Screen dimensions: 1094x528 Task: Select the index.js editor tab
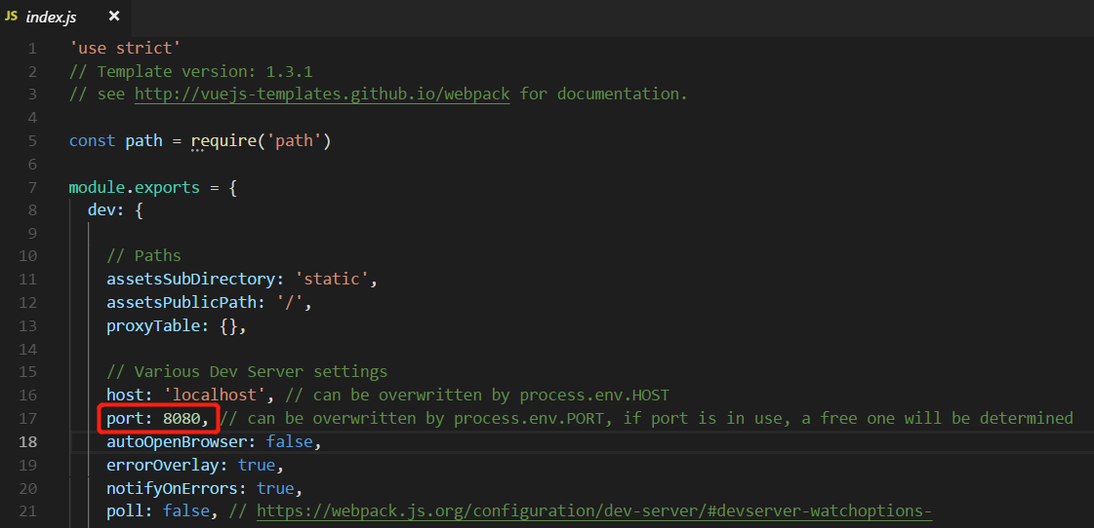coord(64,18)
